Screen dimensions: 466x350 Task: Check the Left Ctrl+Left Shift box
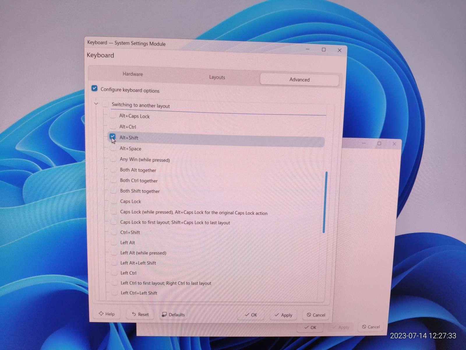(x=114, y=293)
